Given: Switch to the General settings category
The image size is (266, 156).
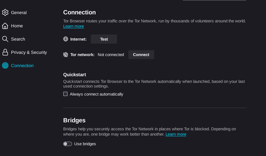Looking at the screenshot, I should coord(19,13).
